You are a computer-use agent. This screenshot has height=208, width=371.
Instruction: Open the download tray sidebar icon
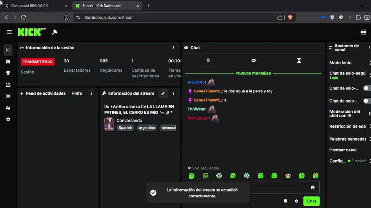coord(8,85)
